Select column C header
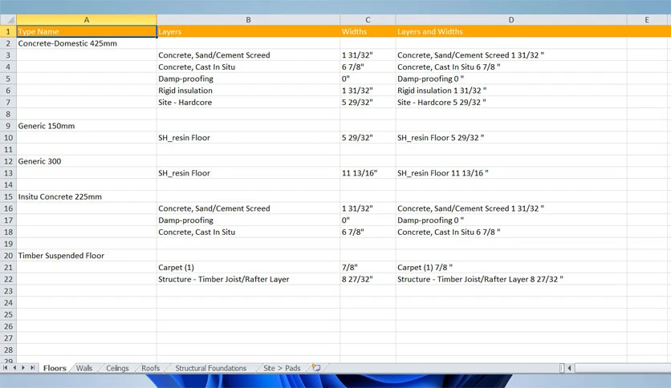Screen dimensions: 671x388 coord(368,20)
